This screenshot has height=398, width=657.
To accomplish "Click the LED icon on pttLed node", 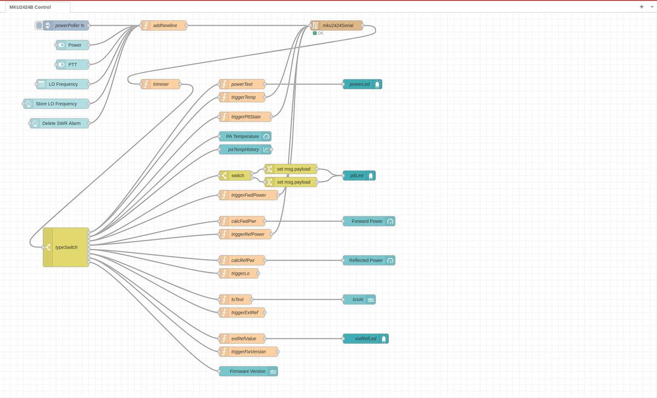I will click(x=372, y=175).
